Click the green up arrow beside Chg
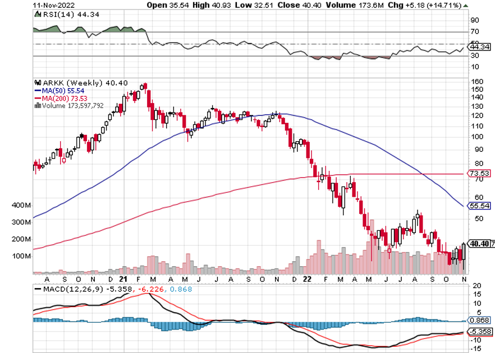Screen dimensions: 495x353 tap(466, 5)
